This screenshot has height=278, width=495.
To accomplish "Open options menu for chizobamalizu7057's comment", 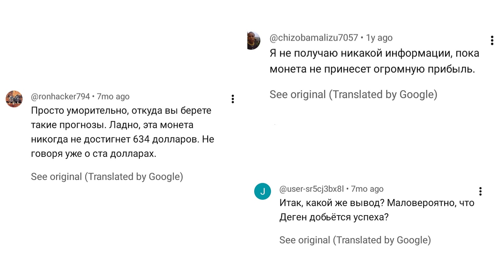I will point(492,40).
